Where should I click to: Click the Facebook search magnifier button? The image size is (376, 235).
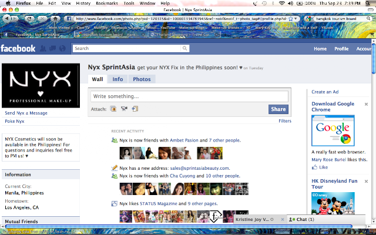[x=184, y=48]
